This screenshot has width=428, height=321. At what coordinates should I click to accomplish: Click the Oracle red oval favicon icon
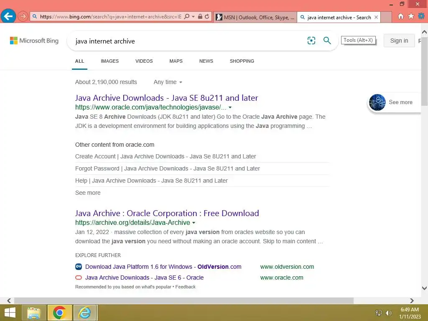pos(79,278)
